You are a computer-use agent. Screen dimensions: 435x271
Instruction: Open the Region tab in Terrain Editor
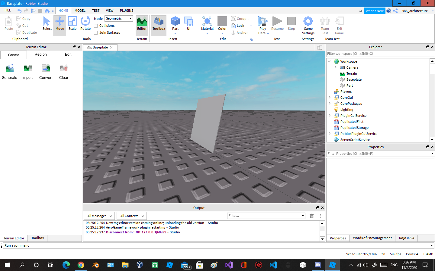pyautogui.click(x=41, y=55)
